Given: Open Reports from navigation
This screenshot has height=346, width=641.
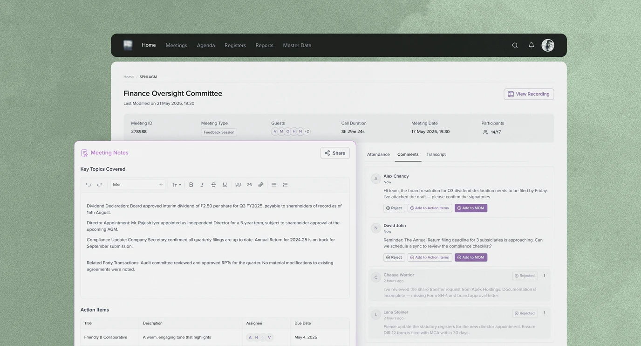Looking at the screenshot, I should click(x=265, y=45).
